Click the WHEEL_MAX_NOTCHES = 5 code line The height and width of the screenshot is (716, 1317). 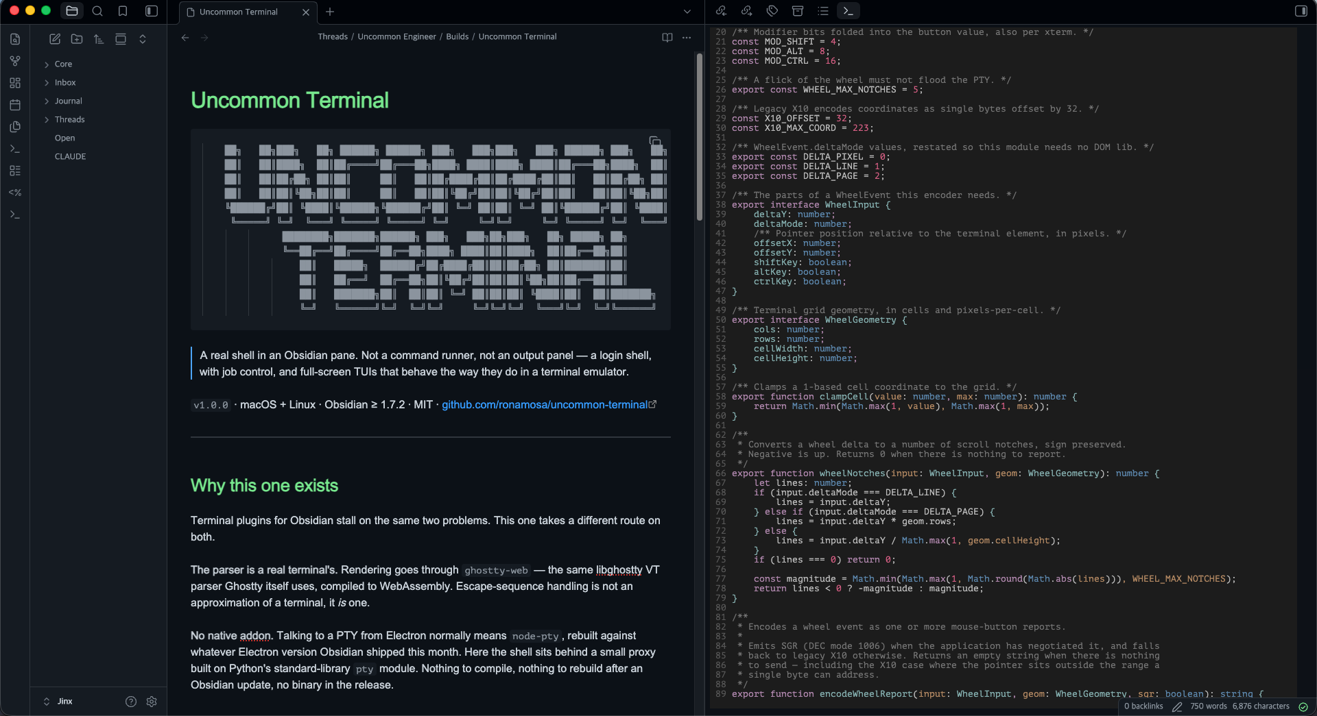(x=827, y=90)
